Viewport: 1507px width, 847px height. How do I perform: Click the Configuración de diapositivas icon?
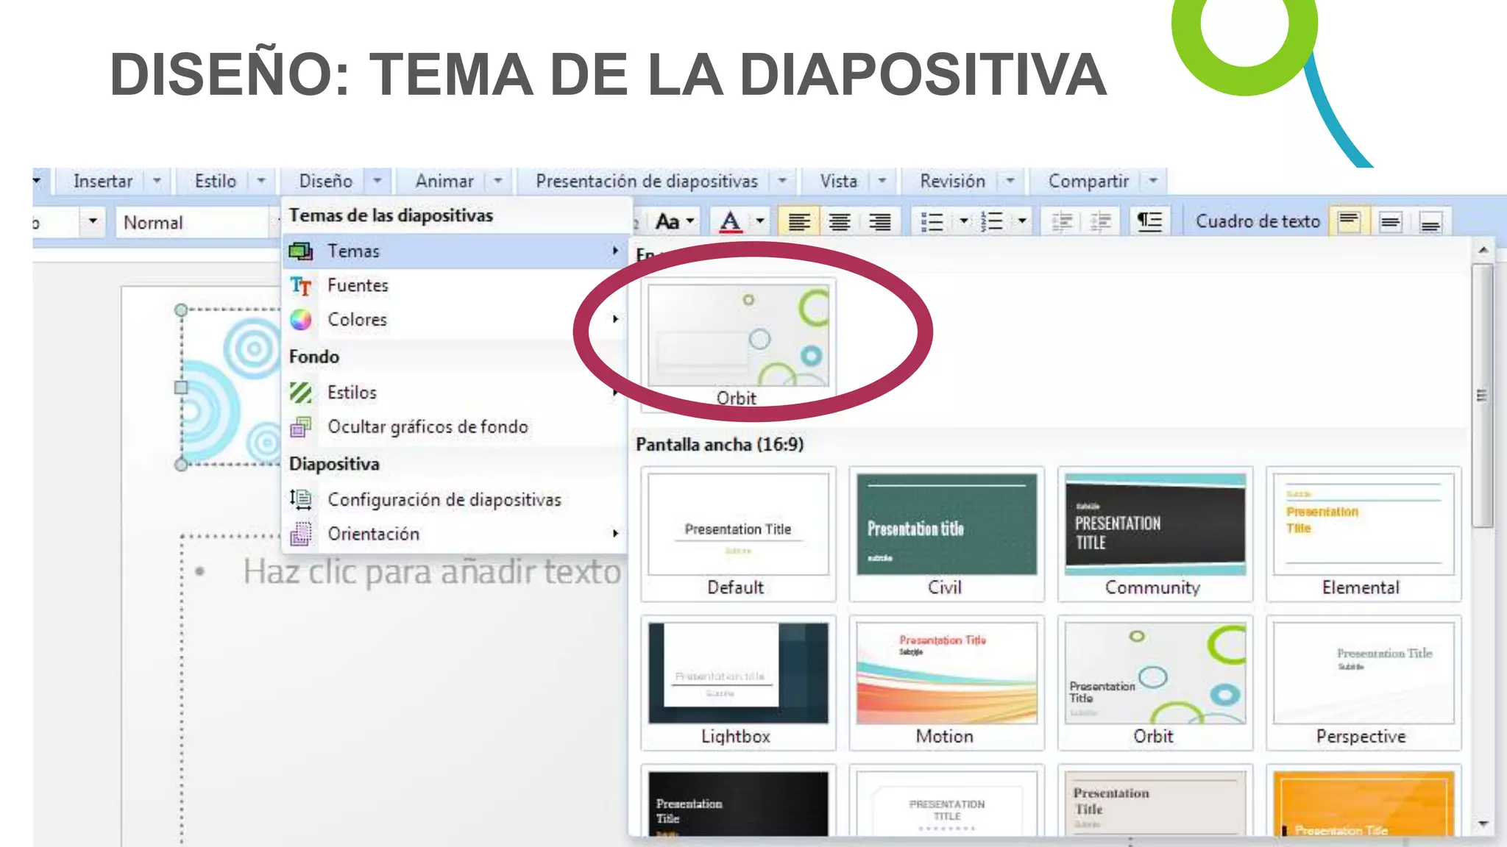click(301, 500)
